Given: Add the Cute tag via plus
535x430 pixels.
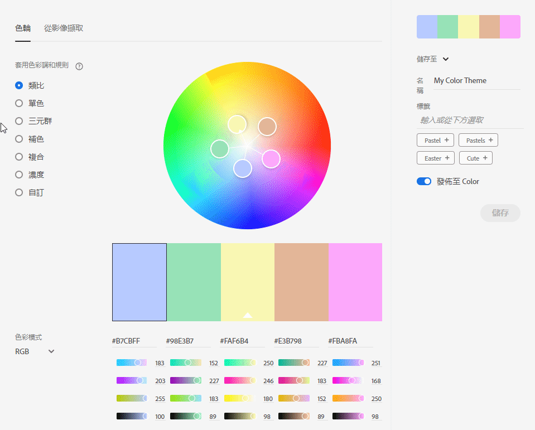Looking at the screenshot, I should point(485,158).
